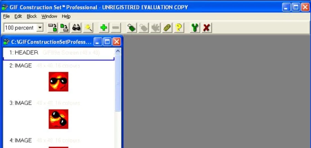Image resolution: width=311 pixels, height=148 pixels.
Task: Select the 3: IMAGE block thumbnail
Action: click(x=58, y=119)
